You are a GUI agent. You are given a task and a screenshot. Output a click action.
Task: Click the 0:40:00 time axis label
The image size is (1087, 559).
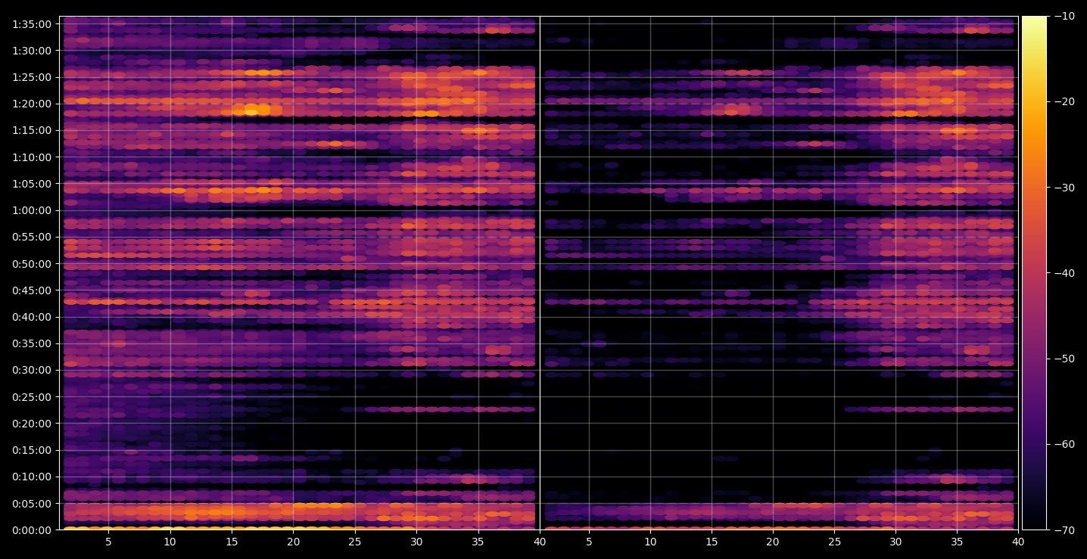click(31, 317)
